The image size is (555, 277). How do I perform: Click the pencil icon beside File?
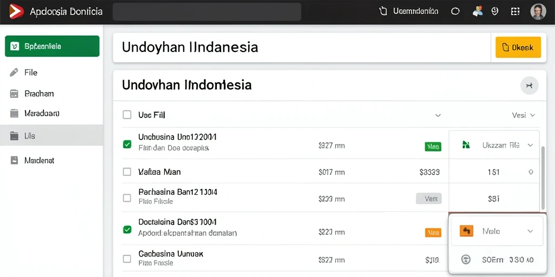point(14,72)
